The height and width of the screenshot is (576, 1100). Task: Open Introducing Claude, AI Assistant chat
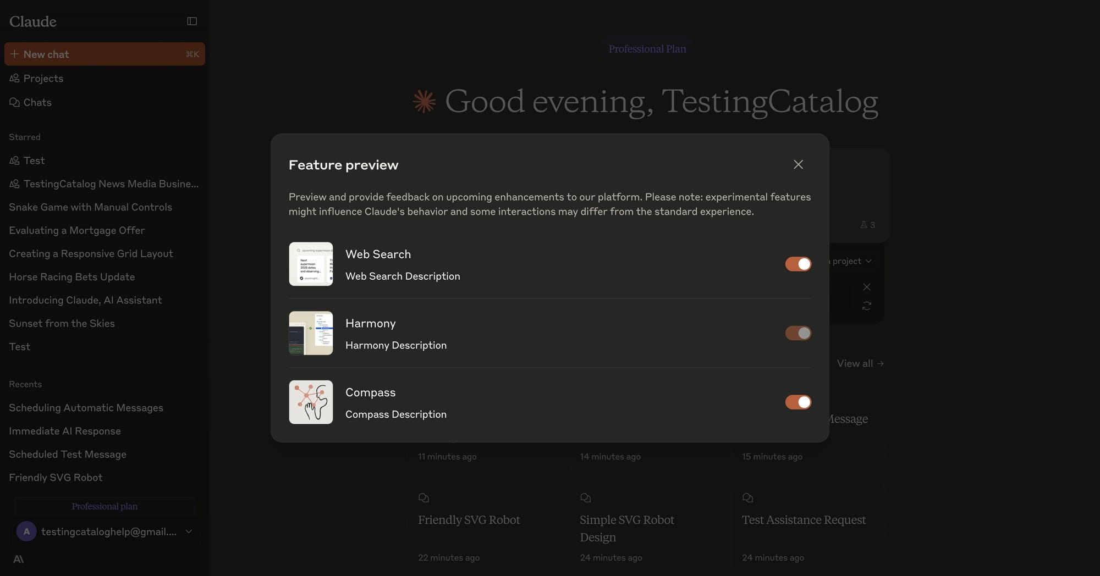(x=105, y=300)
